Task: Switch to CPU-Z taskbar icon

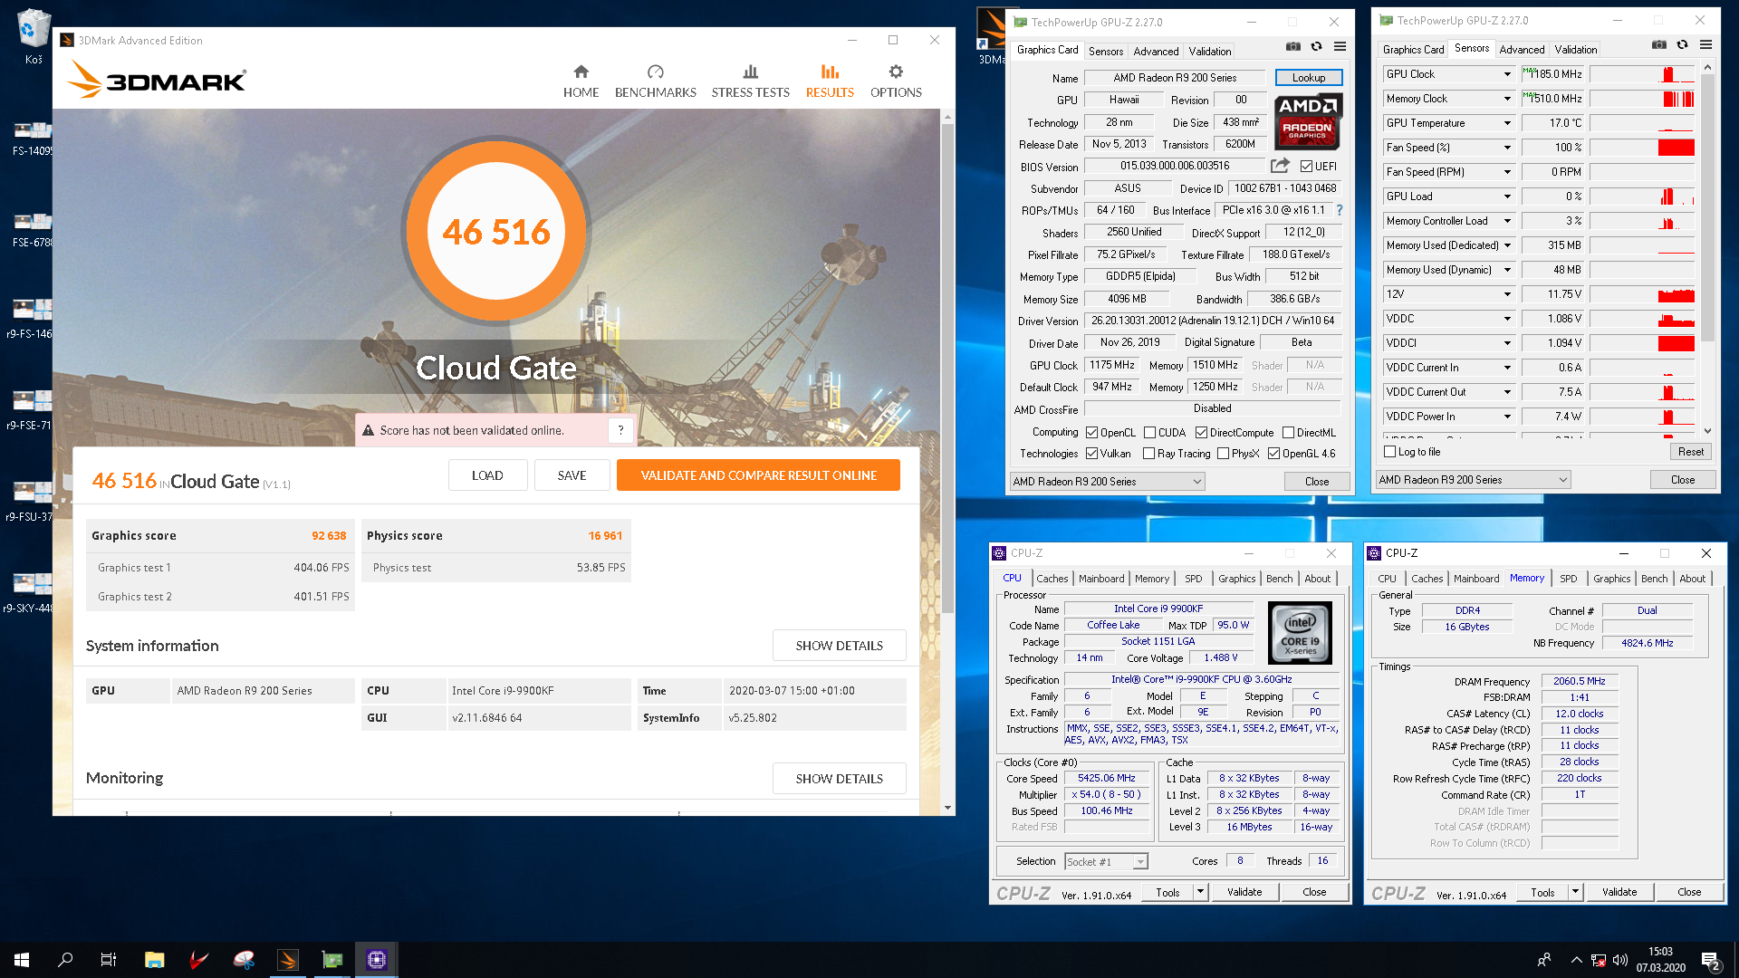Action: 377,960
